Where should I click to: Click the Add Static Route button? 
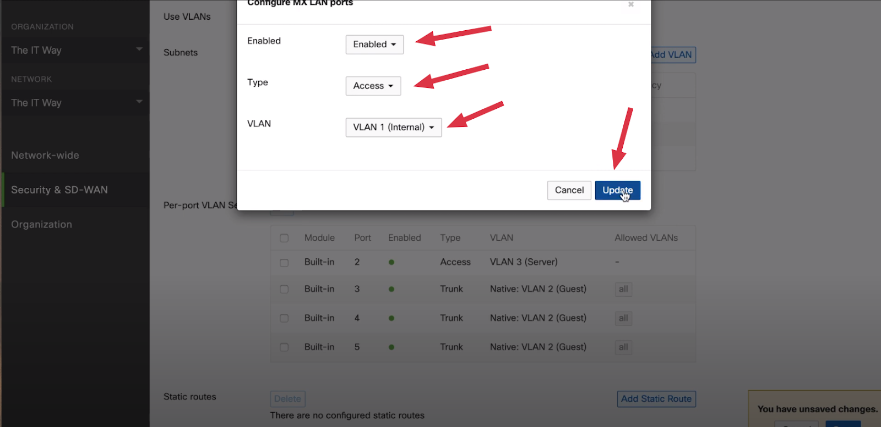656,399
